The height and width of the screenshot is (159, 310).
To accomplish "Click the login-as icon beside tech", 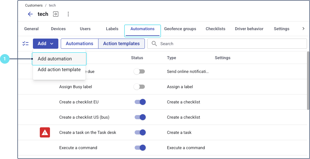I will (56, 14).
